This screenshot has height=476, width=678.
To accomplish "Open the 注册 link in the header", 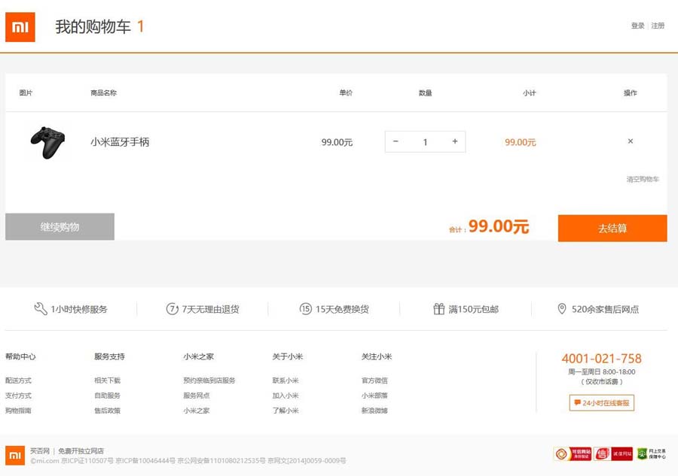I will click(658, 26).
